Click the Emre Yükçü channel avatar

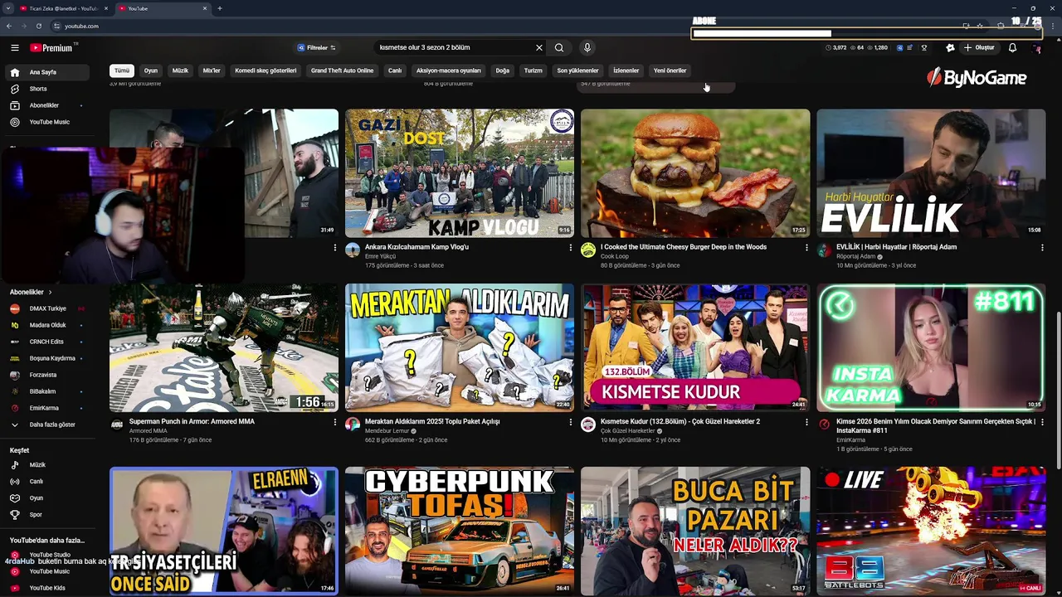[x=353, y=250]
